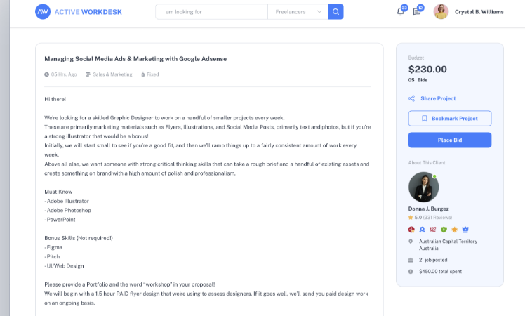Click Donna J. Burgez's profile photo
This screenshot has height=316, width=525.
(423, 187)
